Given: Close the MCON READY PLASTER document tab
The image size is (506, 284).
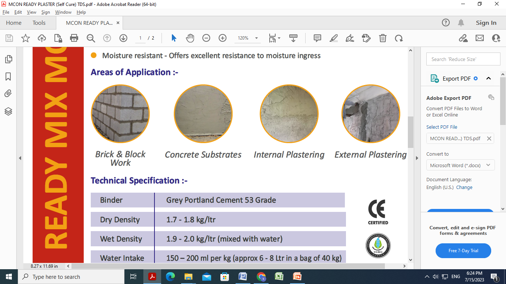Looking at the screenshot, I should [x=118, y=23].
